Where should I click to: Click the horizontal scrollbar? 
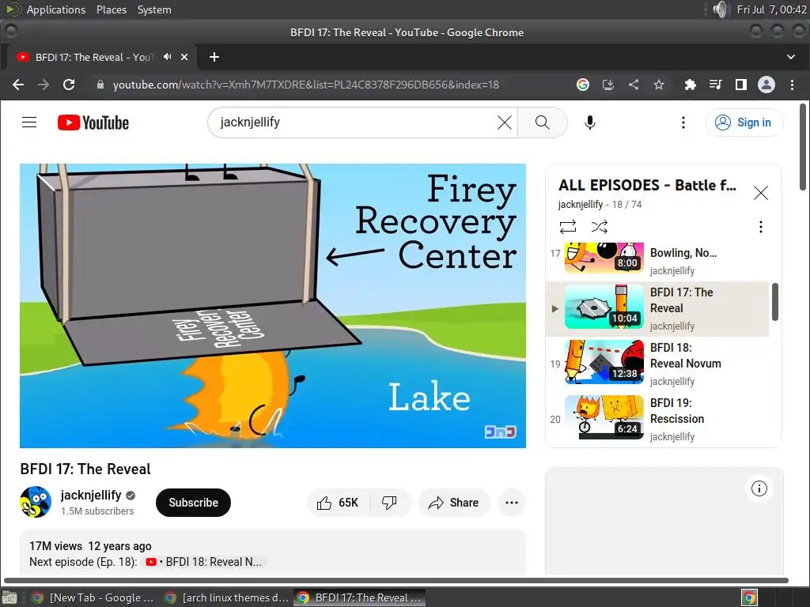coord(396,580)
